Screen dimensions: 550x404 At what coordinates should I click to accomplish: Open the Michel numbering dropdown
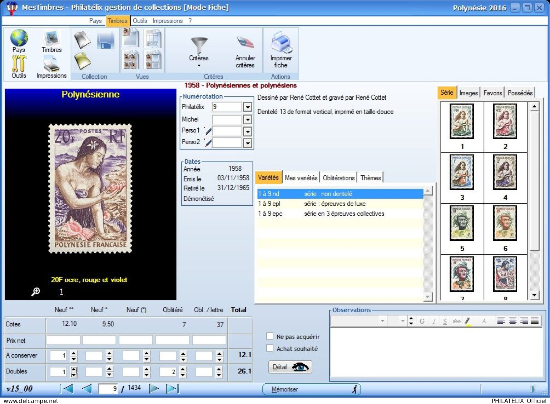[x=247, y=120]
